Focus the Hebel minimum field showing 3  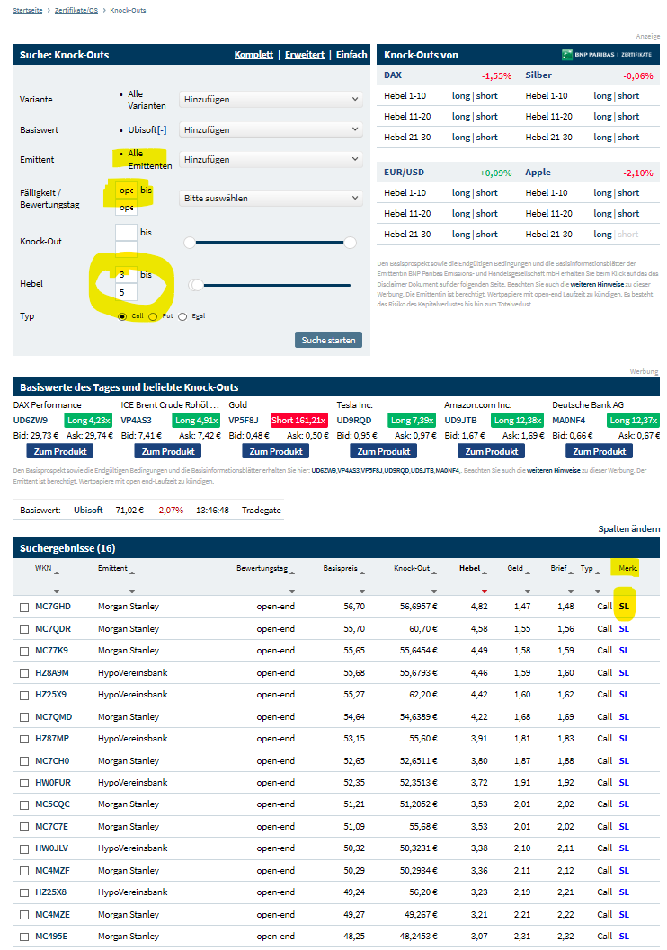126,274
